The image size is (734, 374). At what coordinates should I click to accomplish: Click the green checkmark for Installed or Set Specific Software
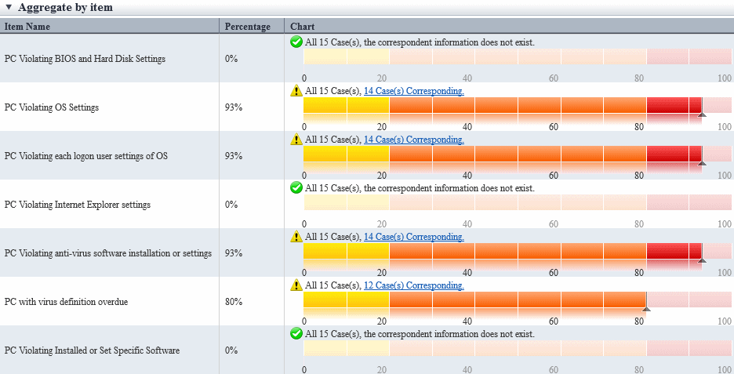coord(296,334)
